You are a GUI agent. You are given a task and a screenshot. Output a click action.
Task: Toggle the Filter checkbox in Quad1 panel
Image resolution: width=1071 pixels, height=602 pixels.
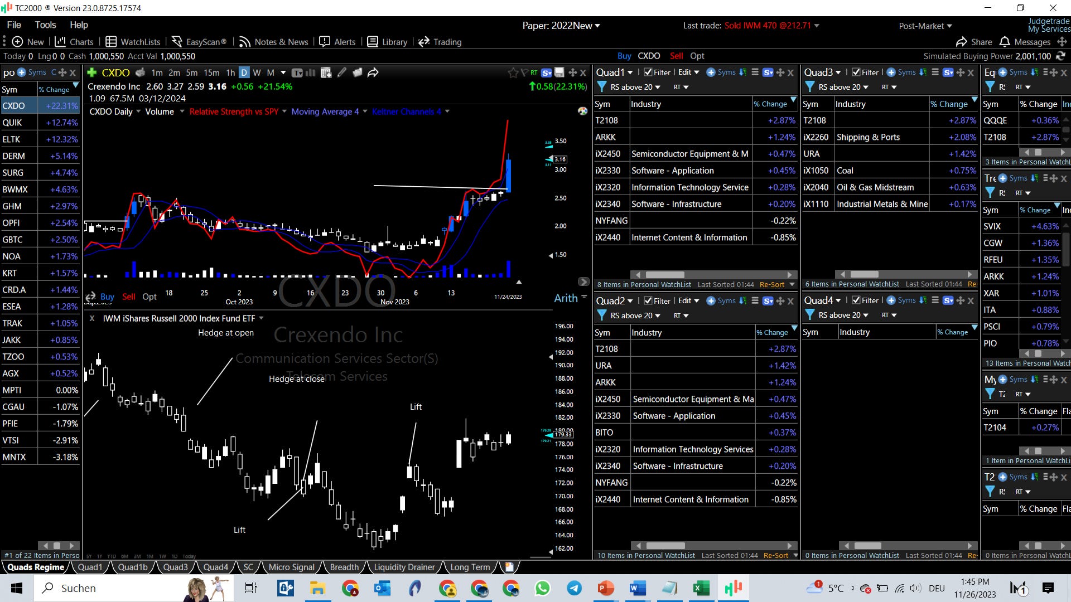(x=648, y=72)
